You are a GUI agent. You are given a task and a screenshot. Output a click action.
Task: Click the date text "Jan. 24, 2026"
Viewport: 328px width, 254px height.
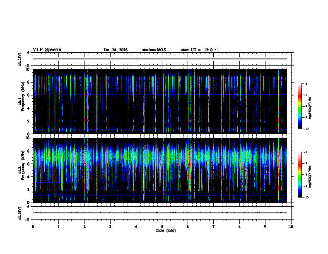(x=116, y=50)
